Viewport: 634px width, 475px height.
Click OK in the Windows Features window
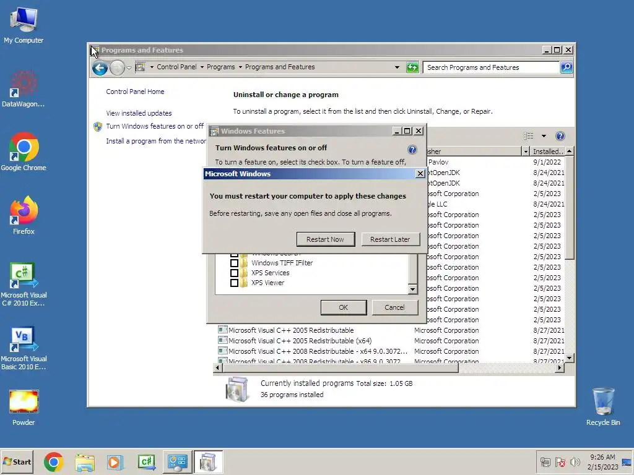[x=343, y=307]
